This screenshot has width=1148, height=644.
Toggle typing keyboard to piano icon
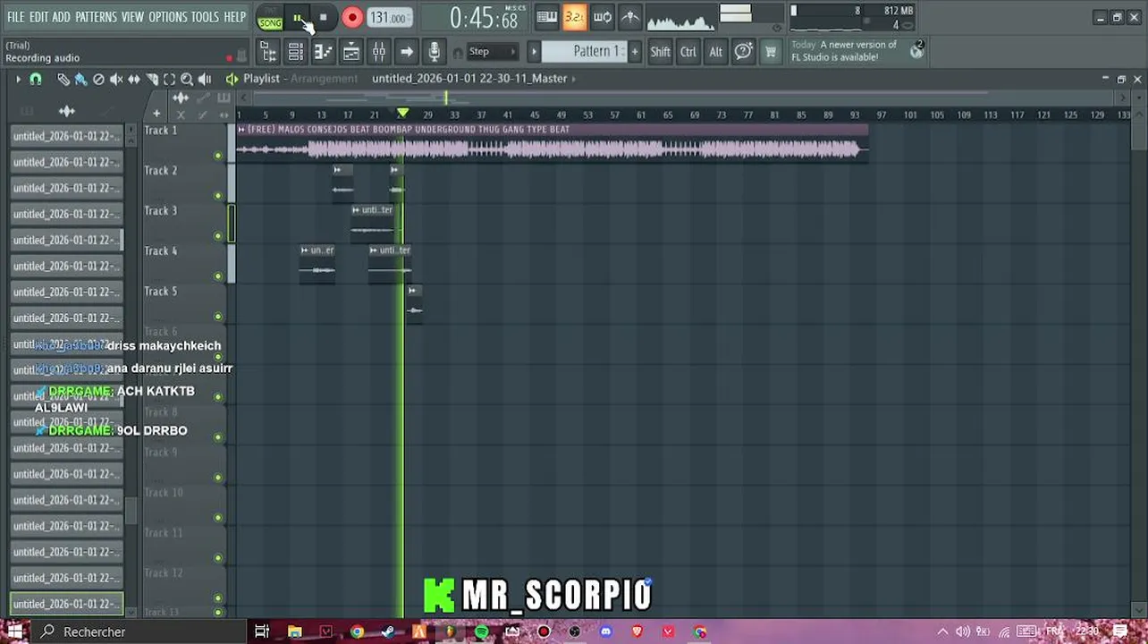(547, 17)
